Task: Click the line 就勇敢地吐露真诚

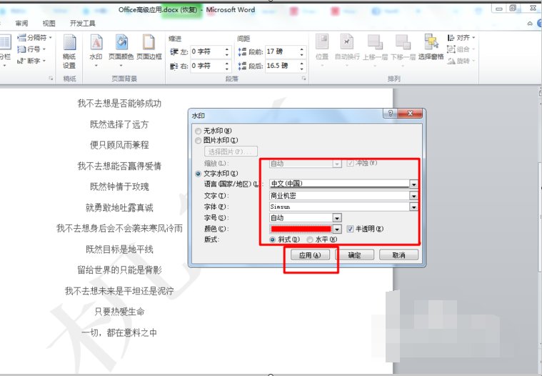Action: [x=119, y=207]
